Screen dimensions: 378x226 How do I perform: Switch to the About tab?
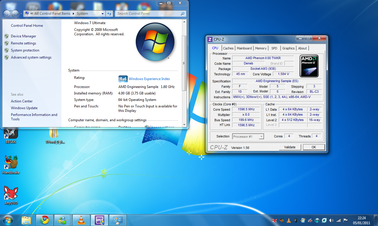(302, 48)
